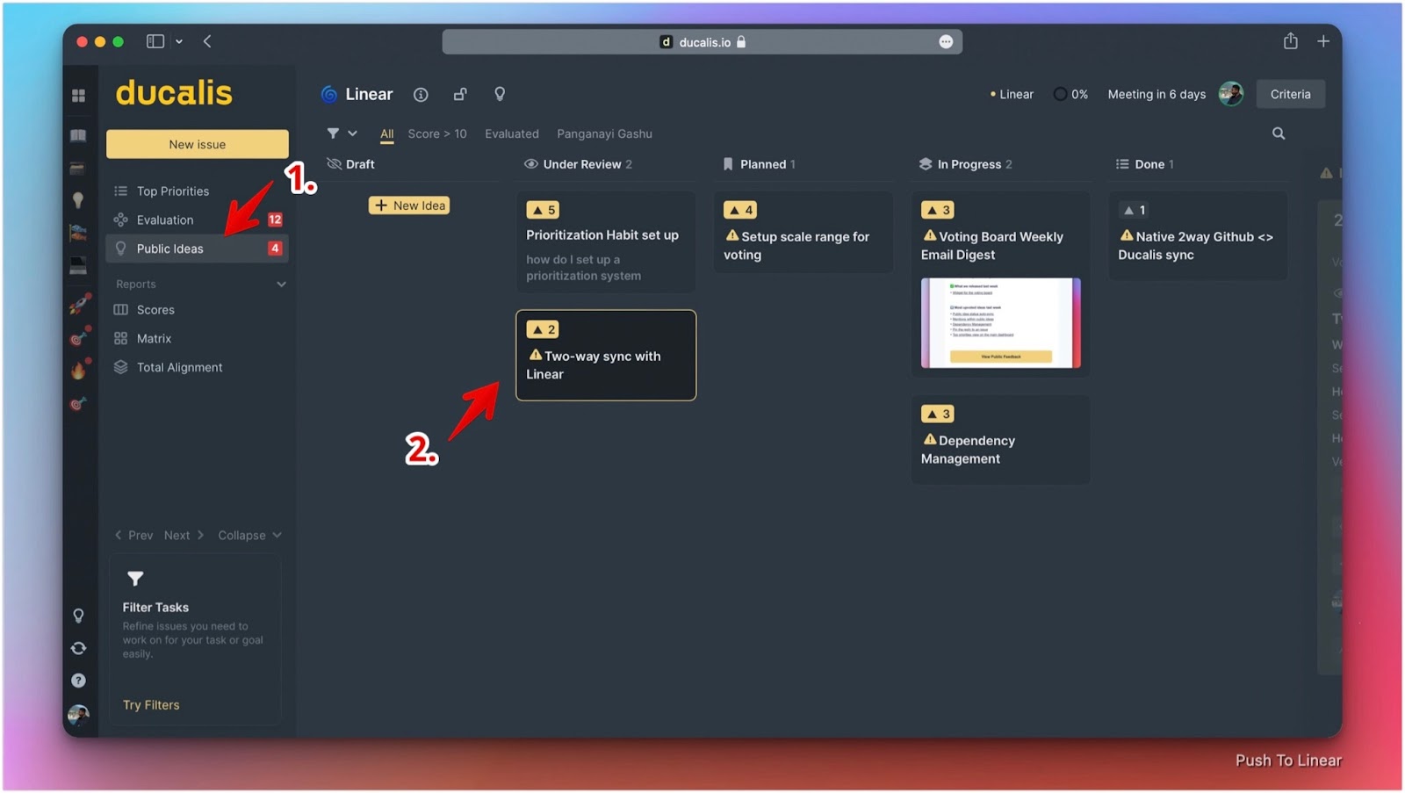Click the info icon next to Linear
Image resolution: width=1405 pixels, height=793 pixels.
click(x=421, y=94)
